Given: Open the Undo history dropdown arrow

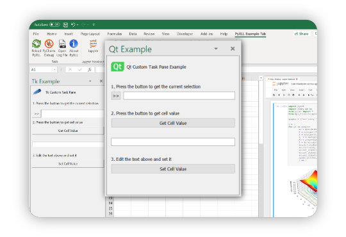Looking at the screenshot, I should pyautogui.click(x=78, y=25).
